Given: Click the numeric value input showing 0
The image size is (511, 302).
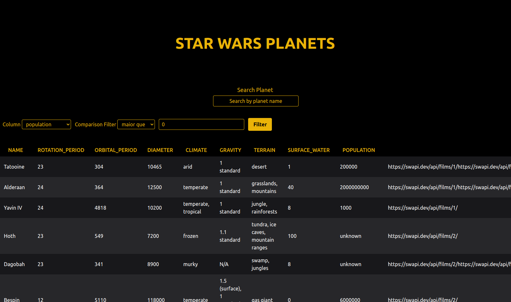Looking at the screenshot, I should click(202, 124).
